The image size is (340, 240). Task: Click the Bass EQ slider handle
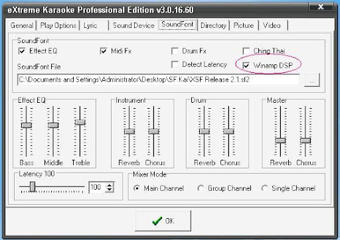27,125
